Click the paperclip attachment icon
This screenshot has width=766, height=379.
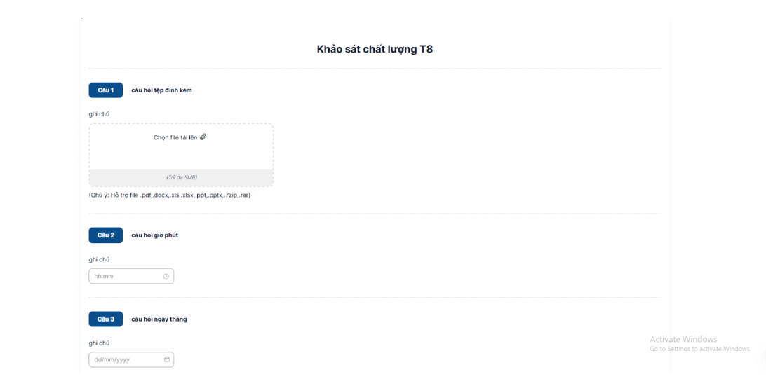pos(203,137)
